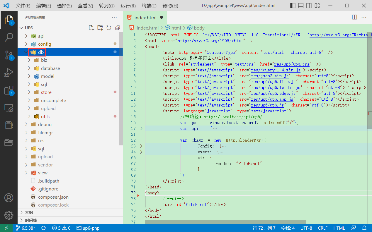
Task: Open the 查看(V) menu
Action: [x=86, y=6]
